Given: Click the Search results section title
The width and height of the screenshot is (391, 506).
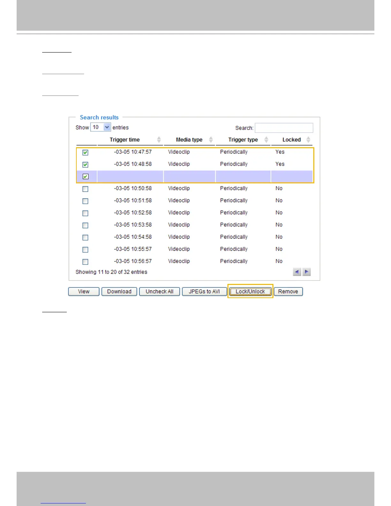Looking at the screenshot, I should [99, 117].
